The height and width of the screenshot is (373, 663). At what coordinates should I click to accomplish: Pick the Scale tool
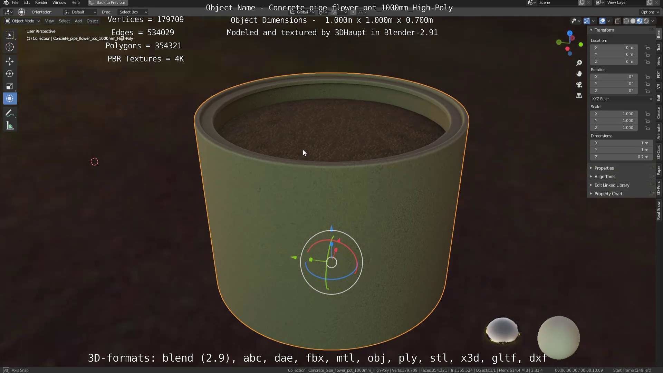pos(10,86)
